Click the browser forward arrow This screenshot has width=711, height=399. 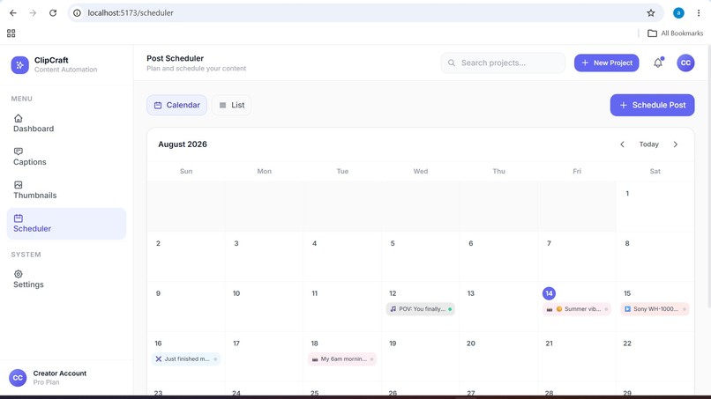33,12
